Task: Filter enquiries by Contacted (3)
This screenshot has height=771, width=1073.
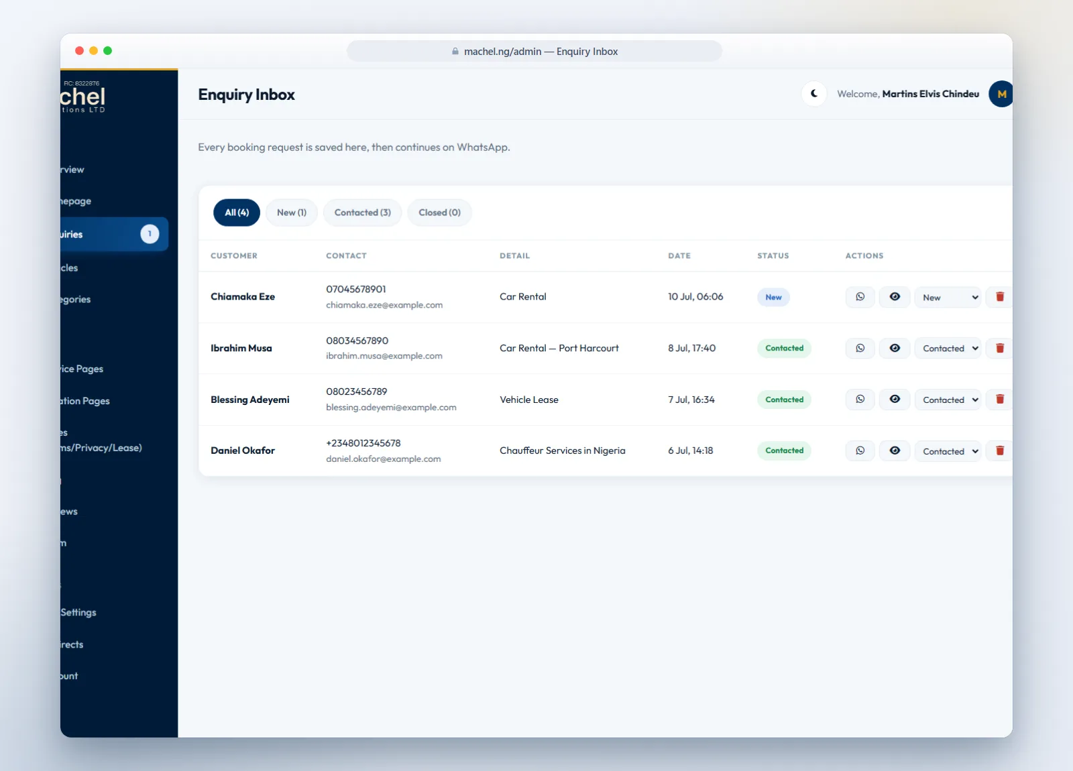Action: (x=363, y=213)
